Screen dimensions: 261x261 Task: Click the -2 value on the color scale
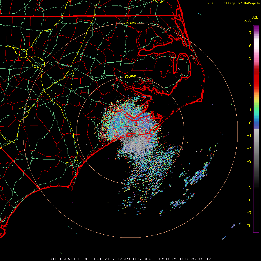(249, 149)
